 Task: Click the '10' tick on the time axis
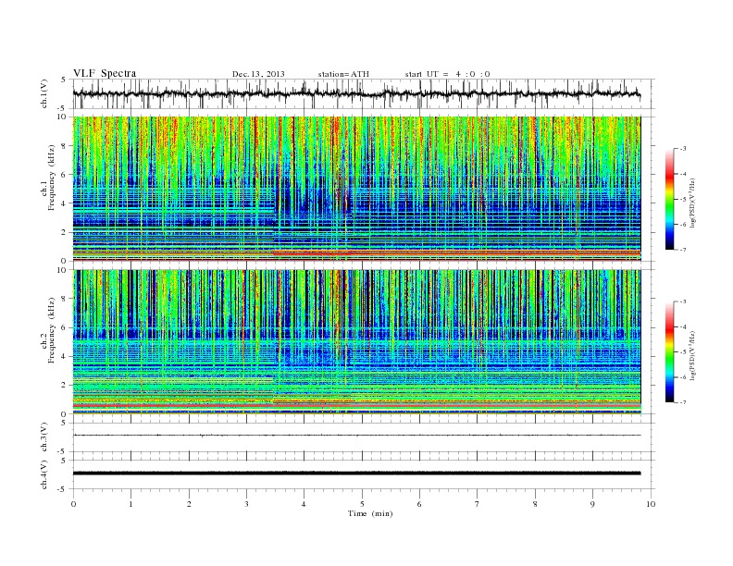651,504
